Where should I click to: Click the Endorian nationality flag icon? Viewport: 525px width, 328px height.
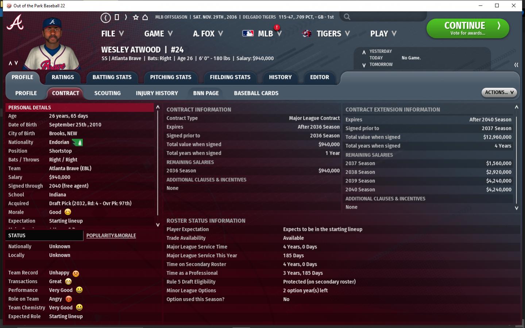click(x=77, y=142)
